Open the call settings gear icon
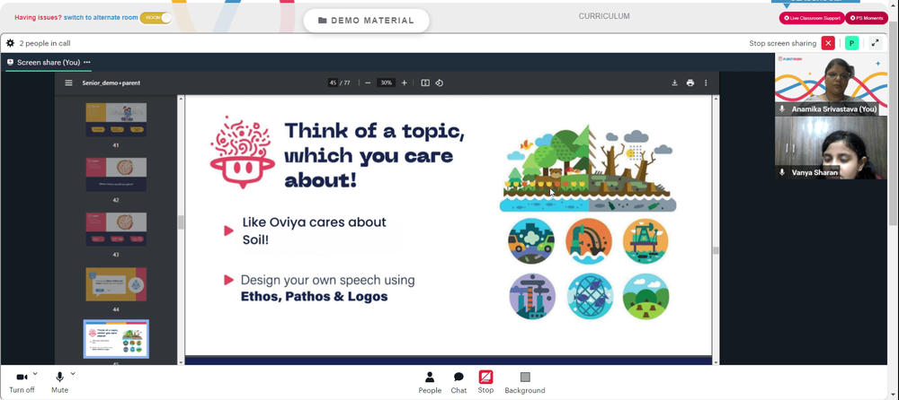 (10, 43)
